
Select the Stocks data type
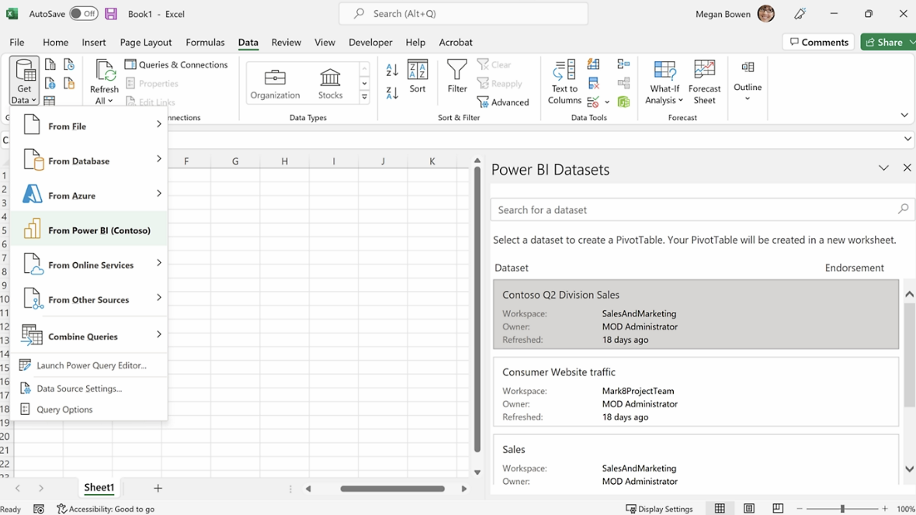[x=330, y=83]
